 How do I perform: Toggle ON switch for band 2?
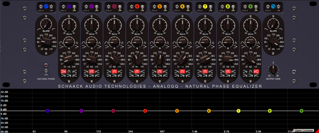pos(97,7)
